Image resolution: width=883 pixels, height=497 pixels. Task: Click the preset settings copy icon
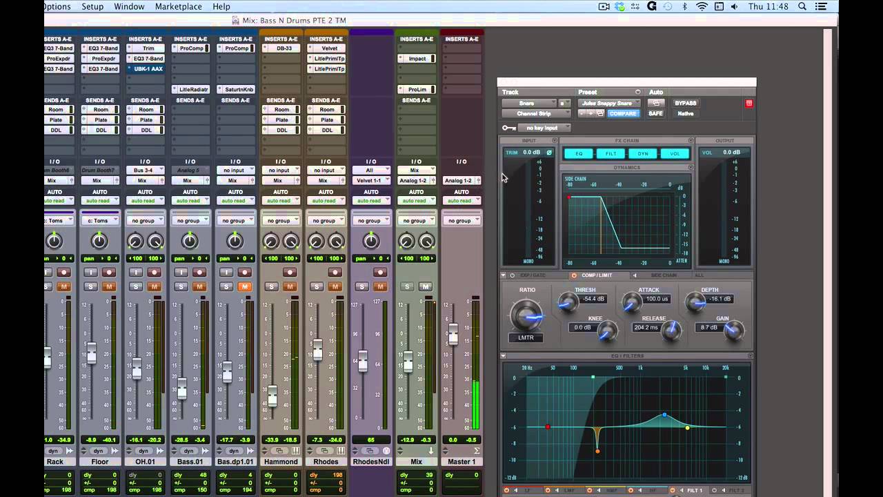point(599,113)
